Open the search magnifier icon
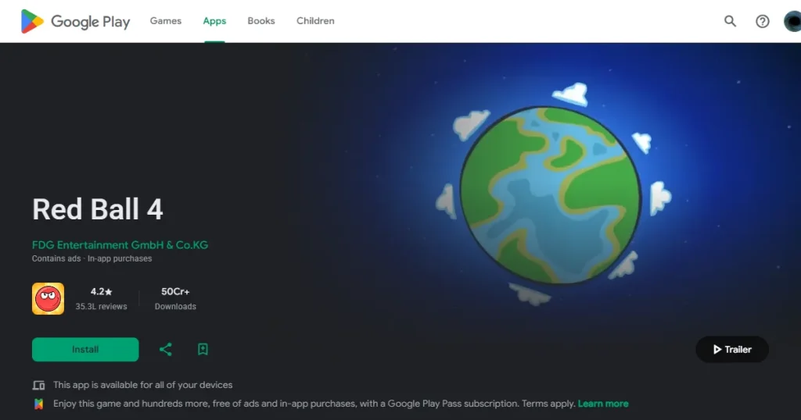 pyautogui.click(x=730, y=21)
